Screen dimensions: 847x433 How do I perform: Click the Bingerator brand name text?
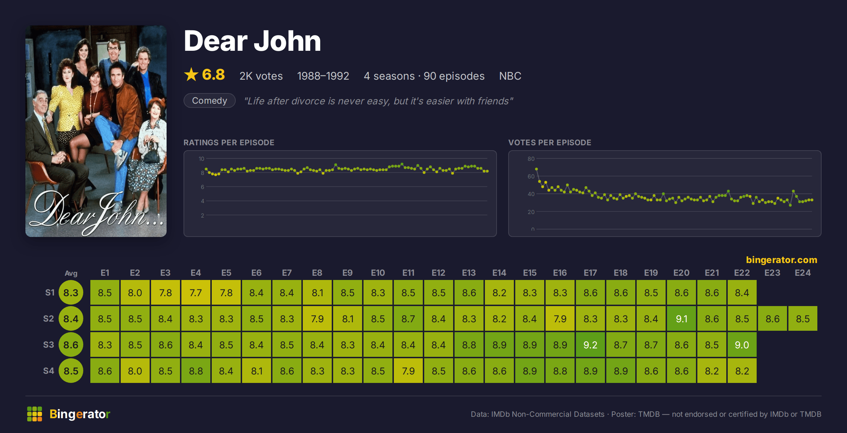click(80, 414)
